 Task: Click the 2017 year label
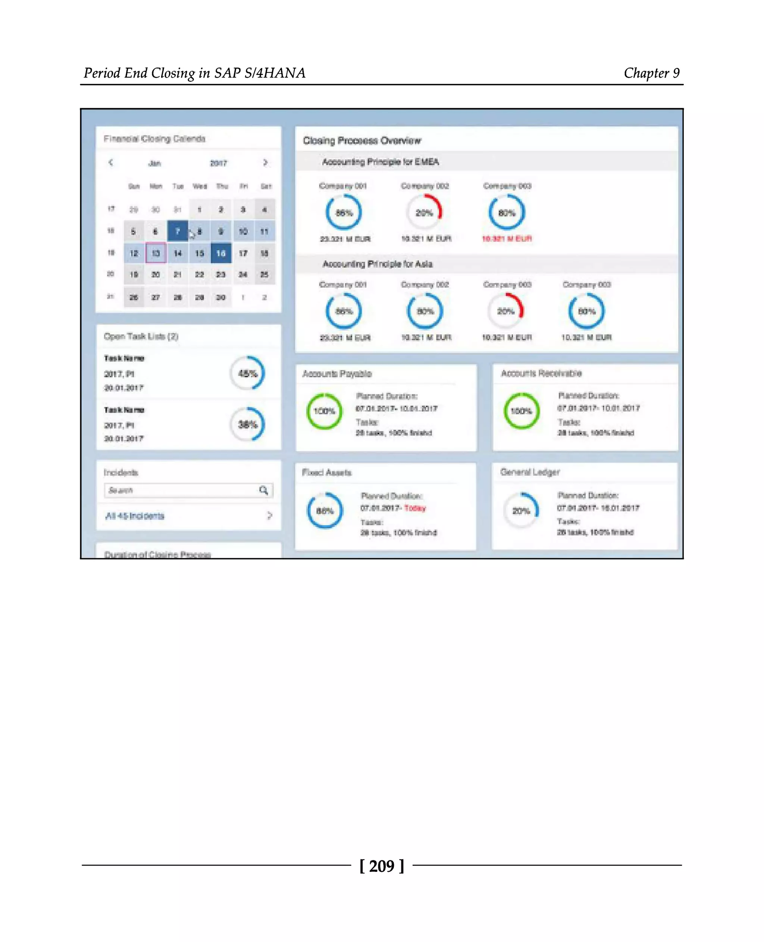point(218,163)
